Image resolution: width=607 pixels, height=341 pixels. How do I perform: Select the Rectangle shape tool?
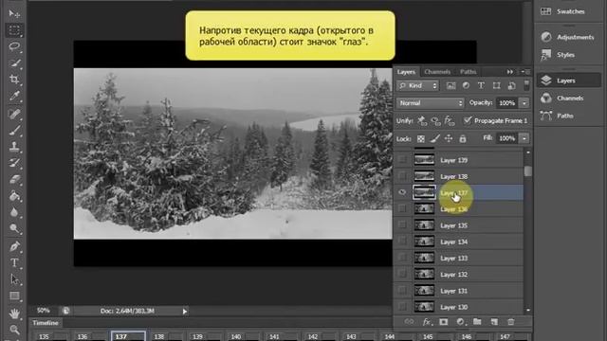(14, 296)
